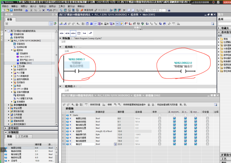The image size is (231, 163).
Task: Click the insert network icon in editor
Action: pyautogui.click(x=61, y=24)
